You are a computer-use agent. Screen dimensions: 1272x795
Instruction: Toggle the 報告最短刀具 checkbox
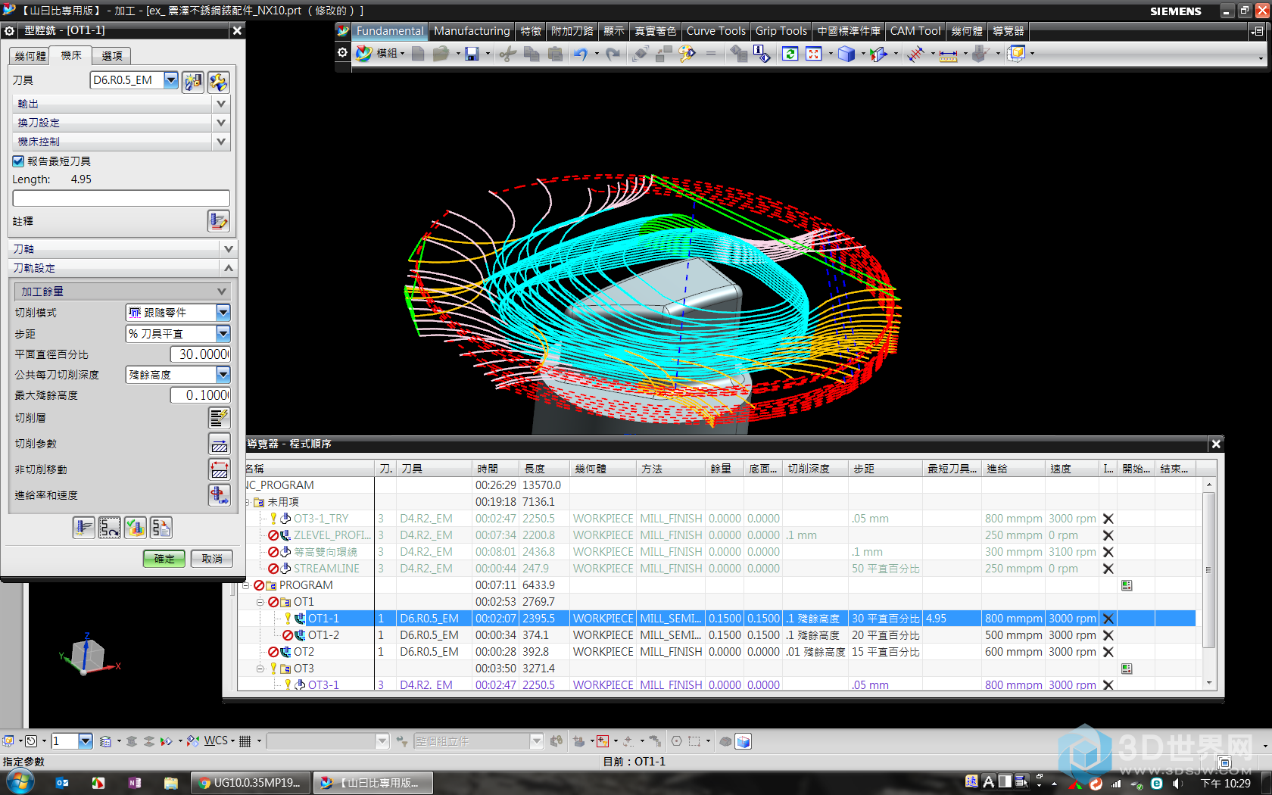(x=18, y=161)
